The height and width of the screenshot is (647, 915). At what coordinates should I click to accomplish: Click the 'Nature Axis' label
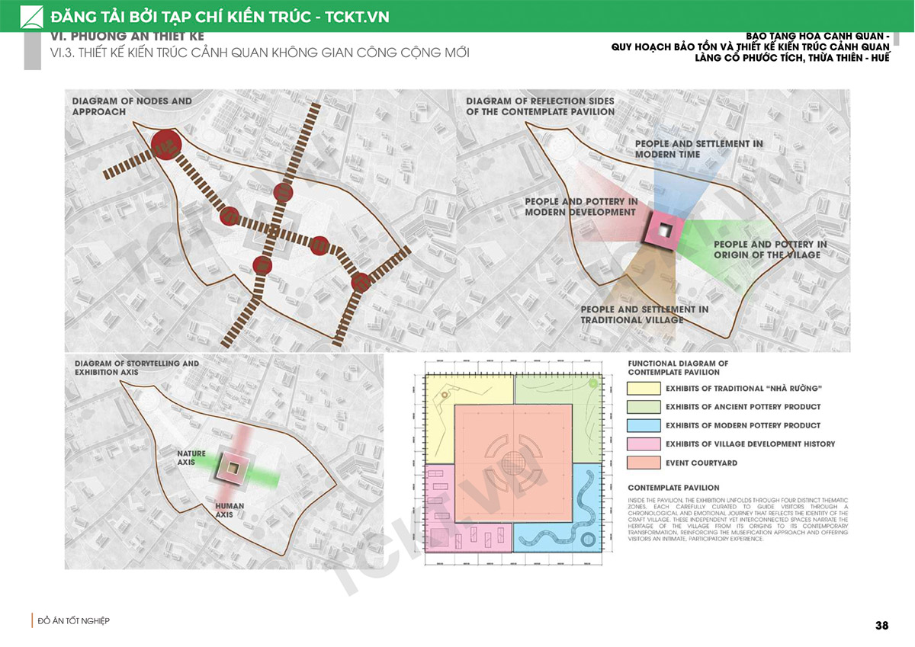coord(191,458)
